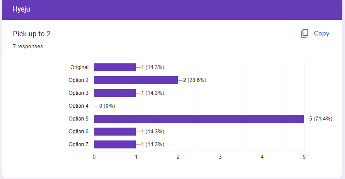345x179 pixels.
Task: Select the Option 7 bar
Action: point(115,144)
